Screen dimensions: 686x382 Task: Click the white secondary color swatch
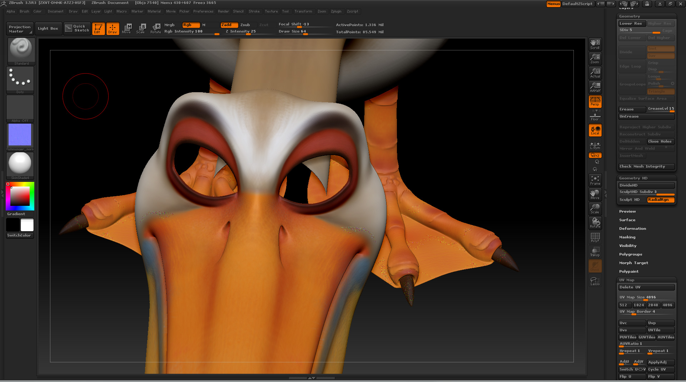[27, 225]
